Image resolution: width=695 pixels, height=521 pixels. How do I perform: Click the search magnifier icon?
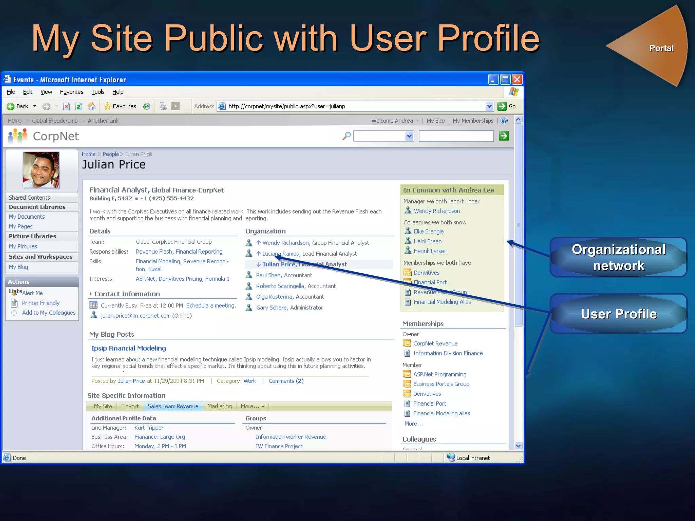click(346, 136)
